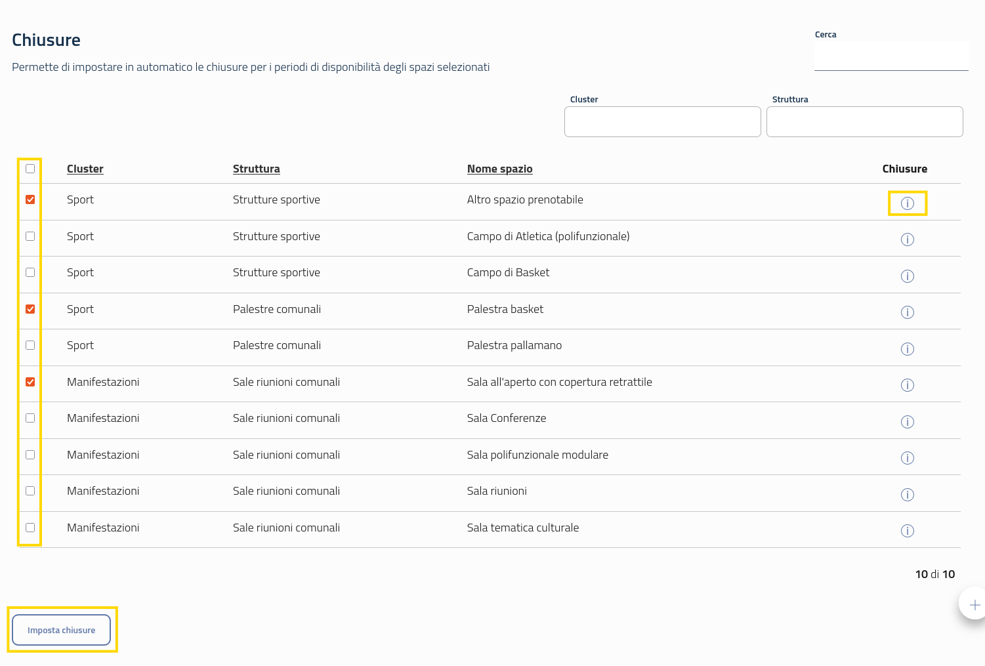Open the Cluster filter dropdown
Image resolution: width=985 pixels, height=666 pixels.
[662, 122]
